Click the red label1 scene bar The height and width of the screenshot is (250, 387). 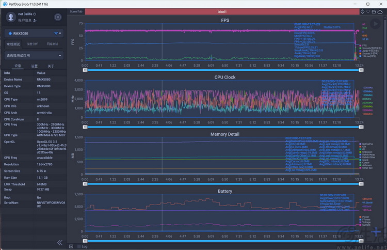pos(222,11)
